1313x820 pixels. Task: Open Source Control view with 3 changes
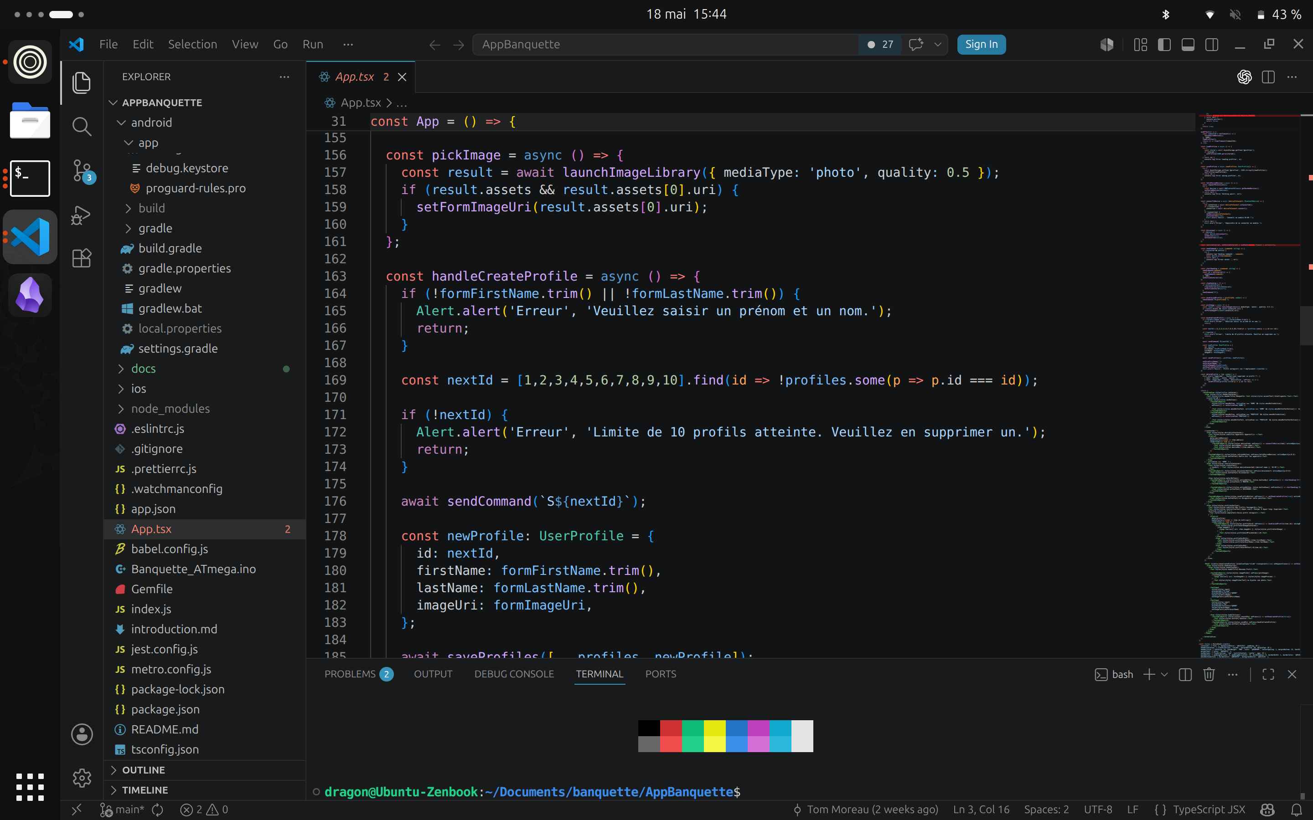point(83,171)
